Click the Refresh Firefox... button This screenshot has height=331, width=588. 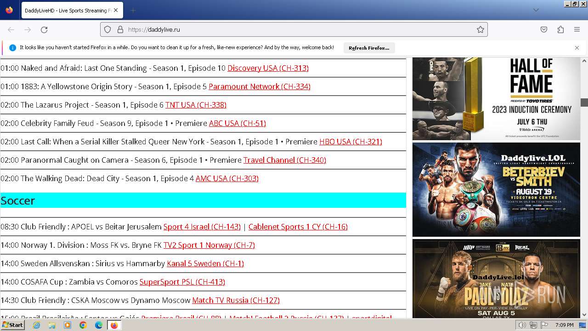369,48
